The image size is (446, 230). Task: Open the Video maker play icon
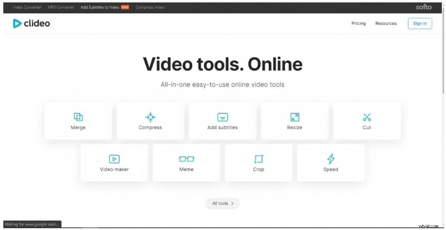[114, 159]
